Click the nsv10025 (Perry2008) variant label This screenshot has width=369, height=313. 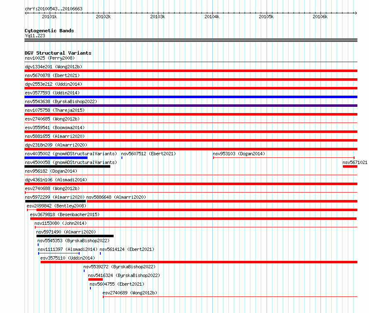50,58
